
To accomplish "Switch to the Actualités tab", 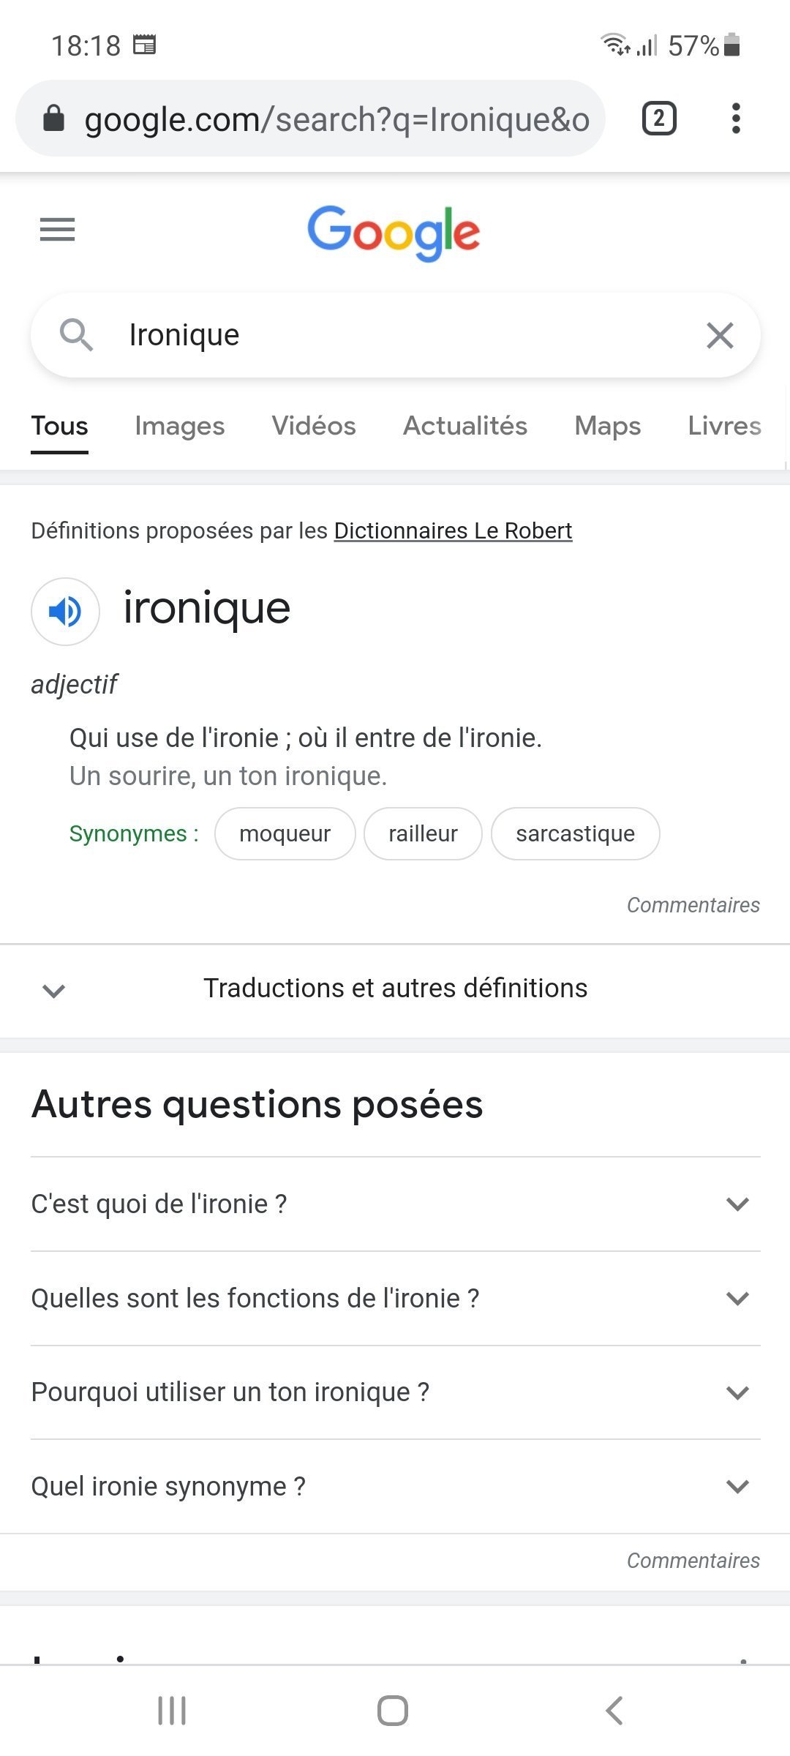I will pyautogui.click(x=465, y=426).
